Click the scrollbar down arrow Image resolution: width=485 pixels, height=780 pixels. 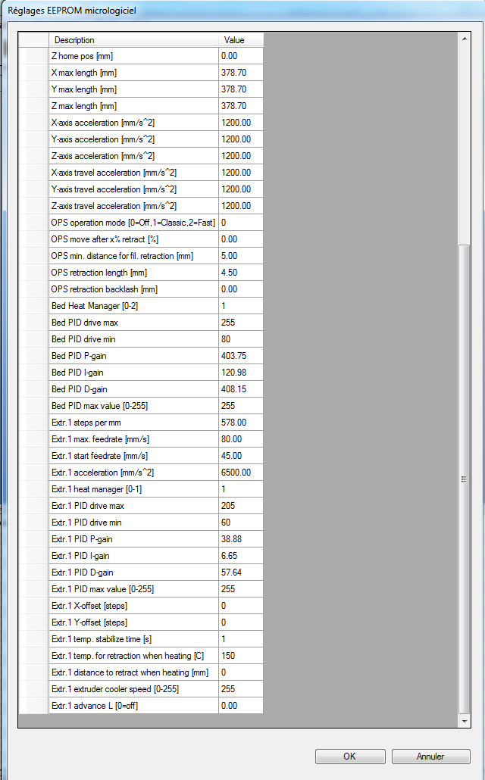pos(465,722)
